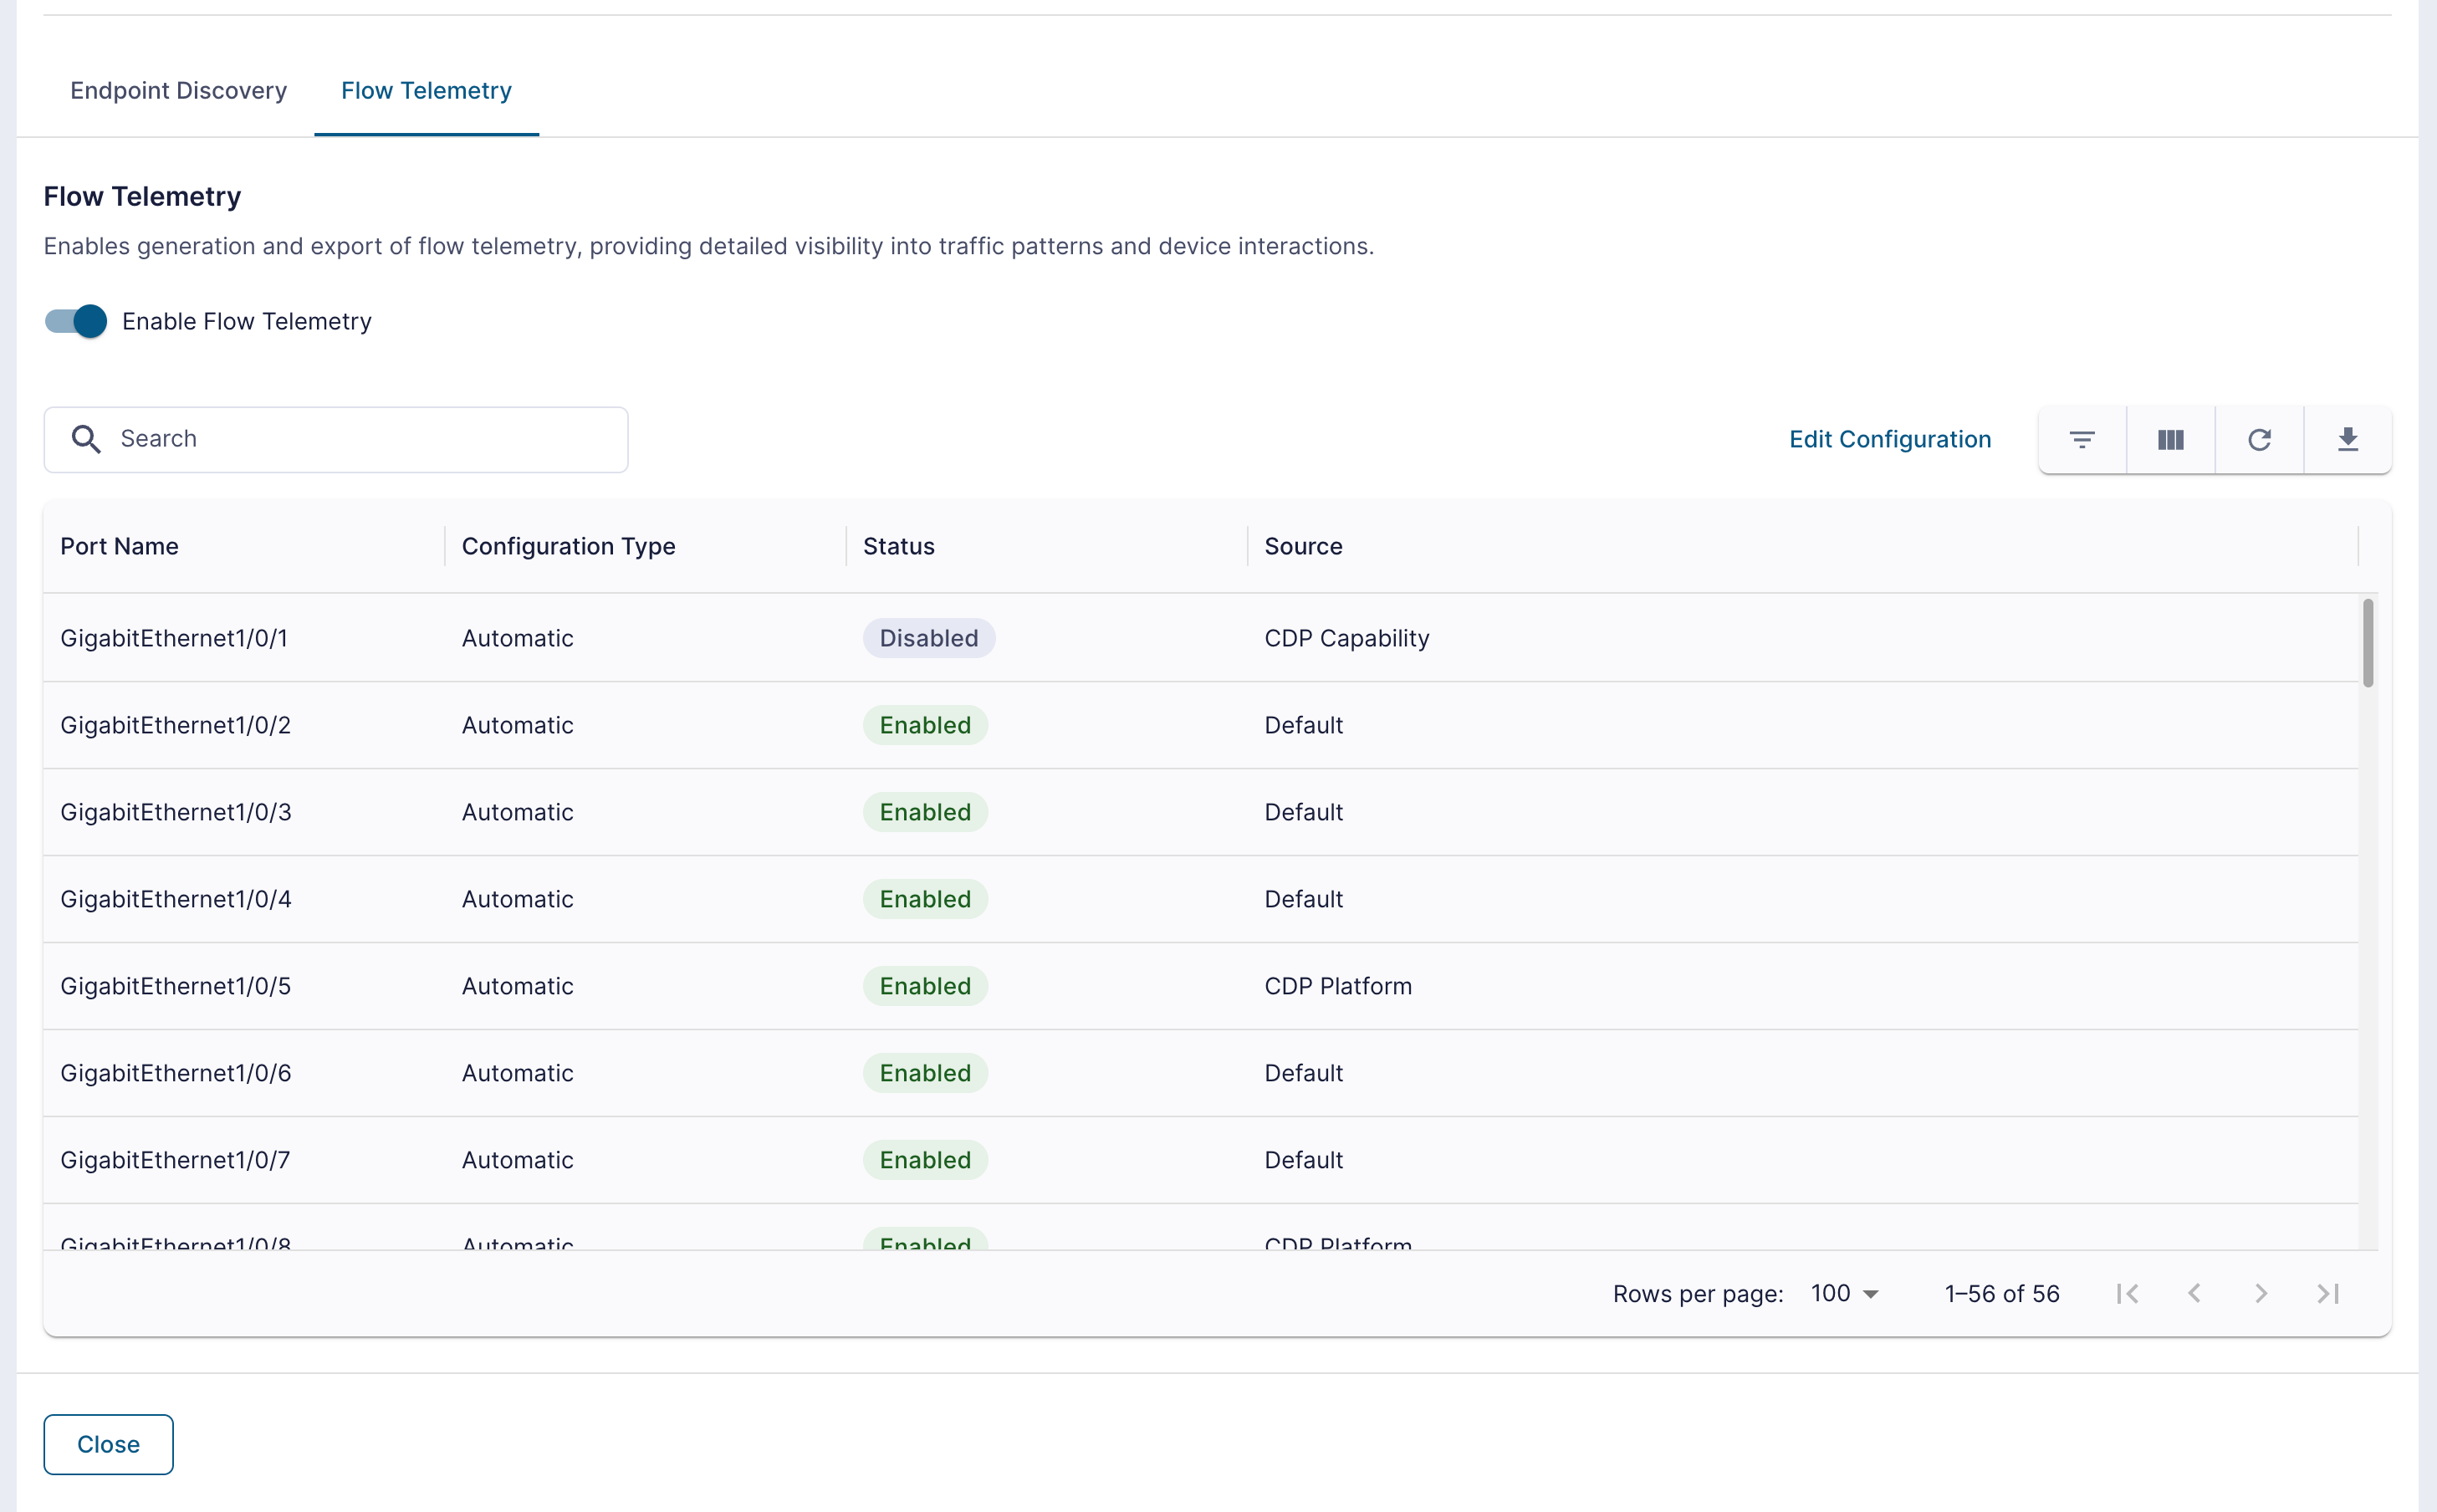The height and width of the screenshot is (1512, 2437).
Task: Click the Enabled status badge for GigabitEthernet1/0/7
Action: (x=925, y=1160)
